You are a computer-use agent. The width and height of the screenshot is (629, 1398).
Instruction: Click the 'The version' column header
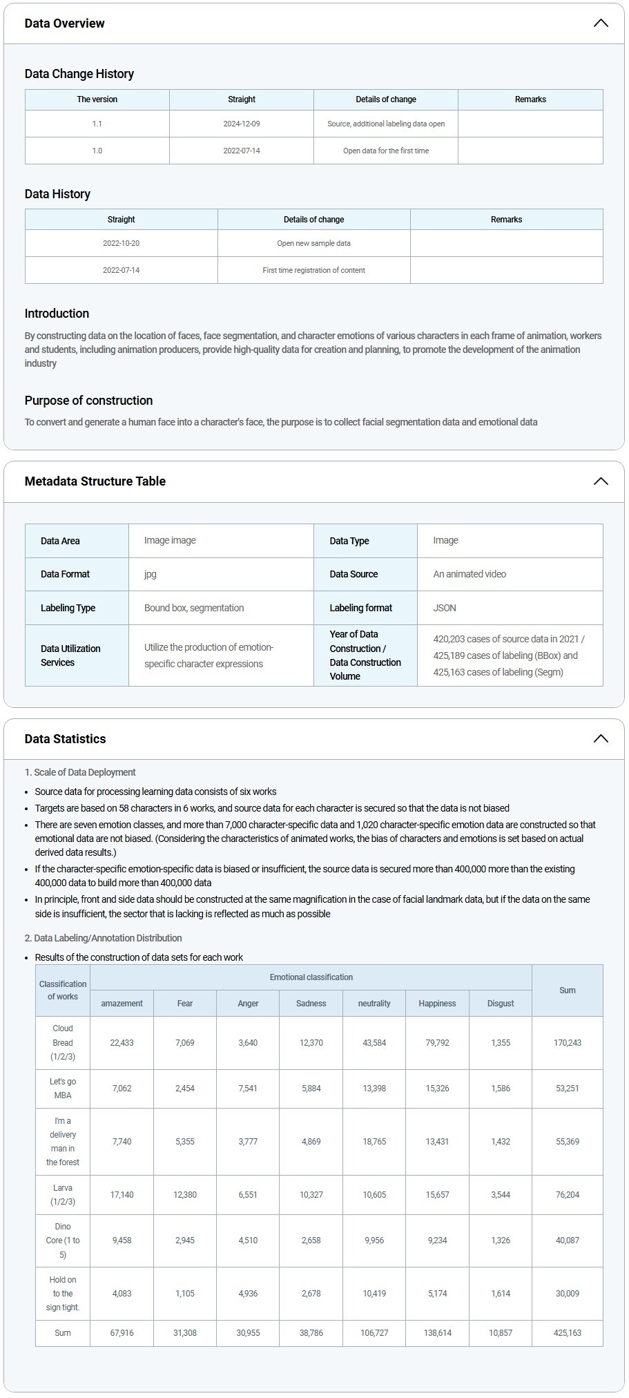coord(97,99)
